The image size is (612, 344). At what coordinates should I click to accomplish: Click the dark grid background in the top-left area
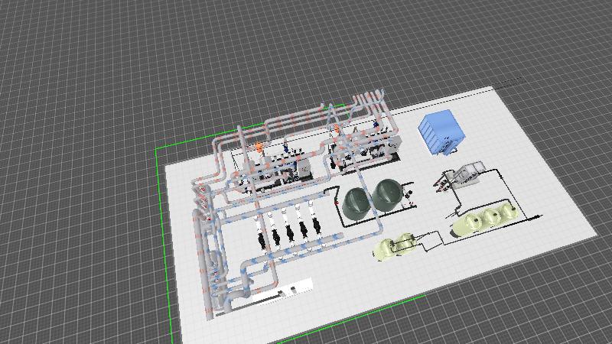tap(76, 61)
